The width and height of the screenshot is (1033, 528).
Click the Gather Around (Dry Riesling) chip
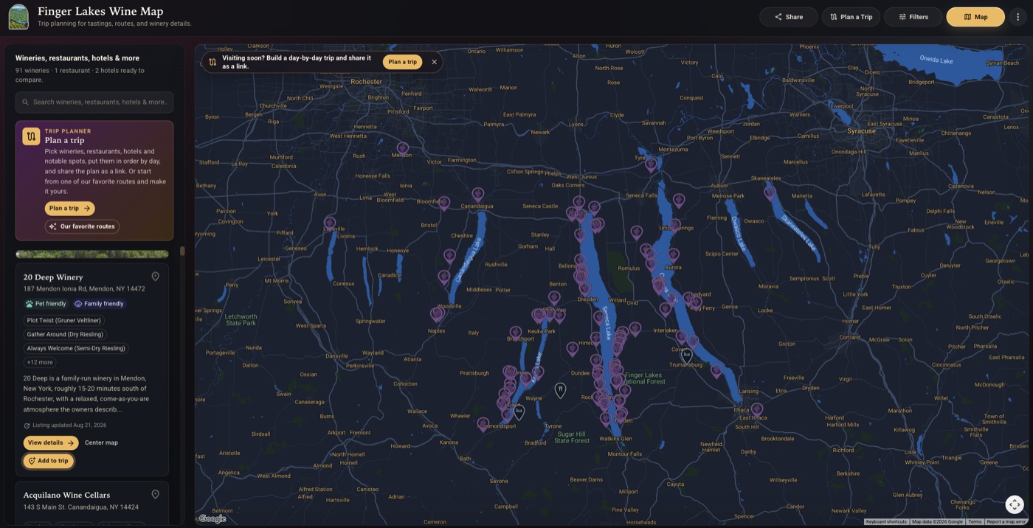coord(65,335)
